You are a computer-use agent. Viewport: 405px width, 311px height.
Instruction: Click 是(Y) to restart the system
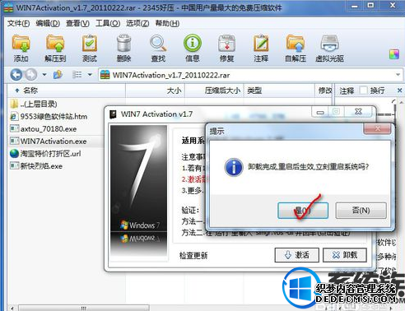(303, 211)
